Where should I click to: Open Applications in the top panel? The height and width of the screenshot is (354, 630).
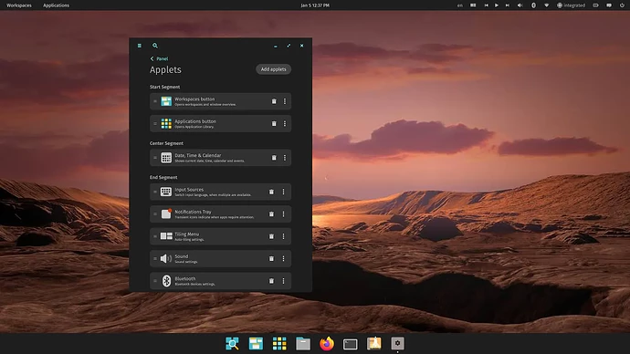pos(57,5)
